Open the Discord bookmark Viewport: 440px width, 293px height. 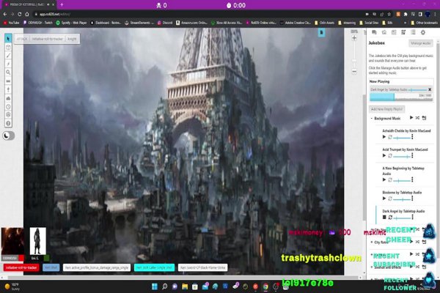click(165, 23)
